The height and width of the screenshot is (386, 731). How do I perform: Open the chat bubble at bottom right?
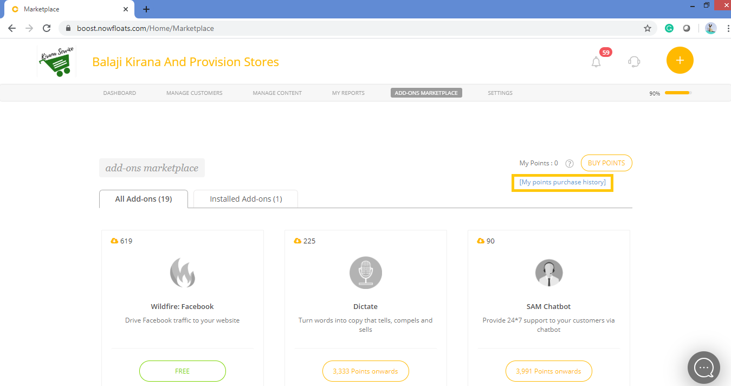click(703, 368)
